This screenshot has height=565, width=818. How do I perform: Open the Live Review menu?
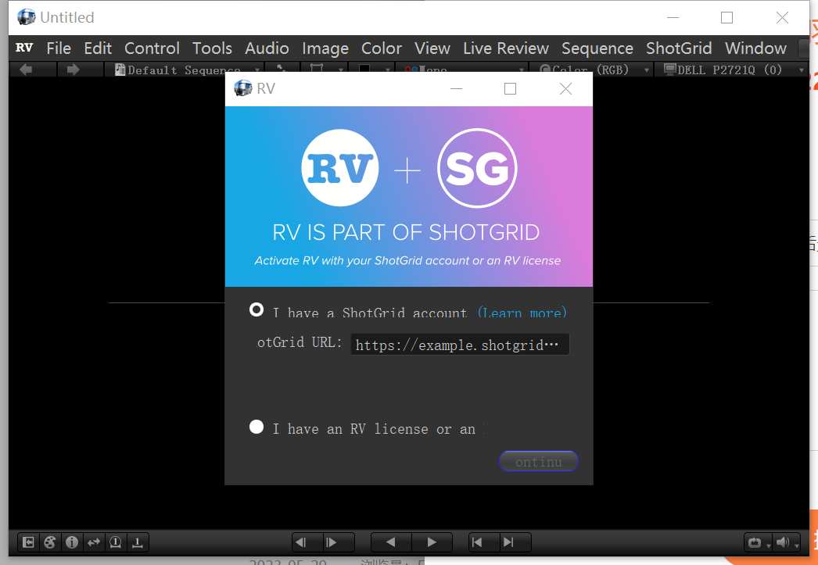(x=505, y=48)
